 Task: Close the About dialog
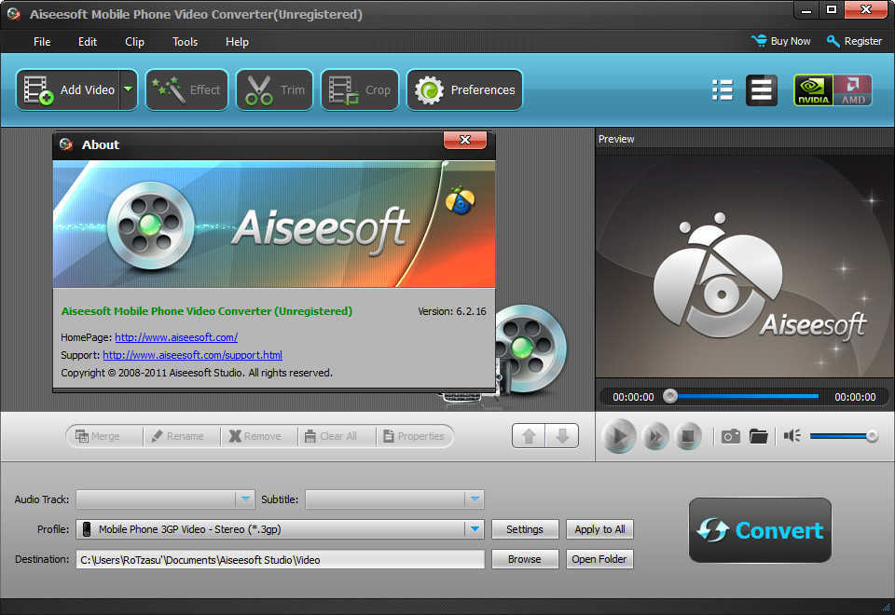(x=465, y=140)
